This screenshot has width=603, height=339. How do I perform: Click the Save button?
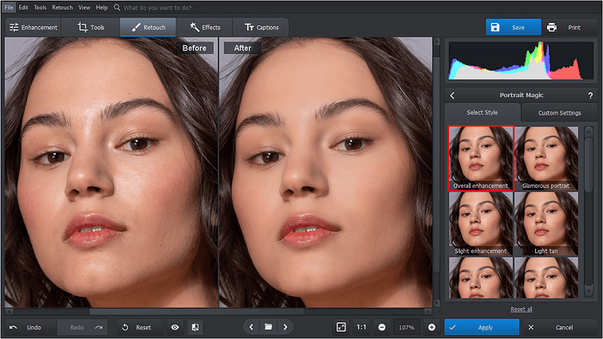(514, 27)
